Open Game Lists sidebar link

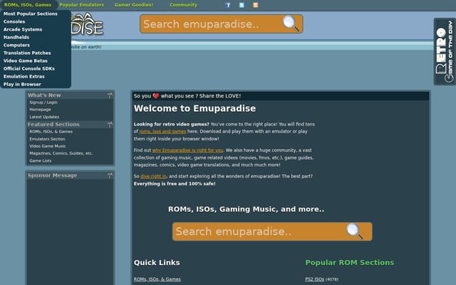click(x=40, y=161)
